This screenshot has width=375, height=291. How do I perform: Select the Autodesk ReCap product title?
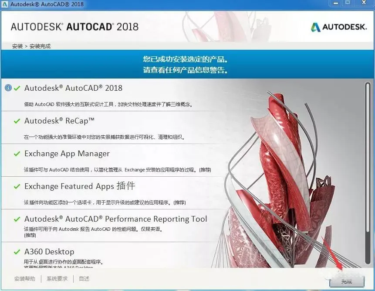tap(59, 121)
